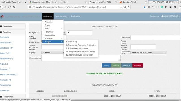This screenshot has height=101, width=181.
Task: Click the red Cancelar button
Action: 137,65
